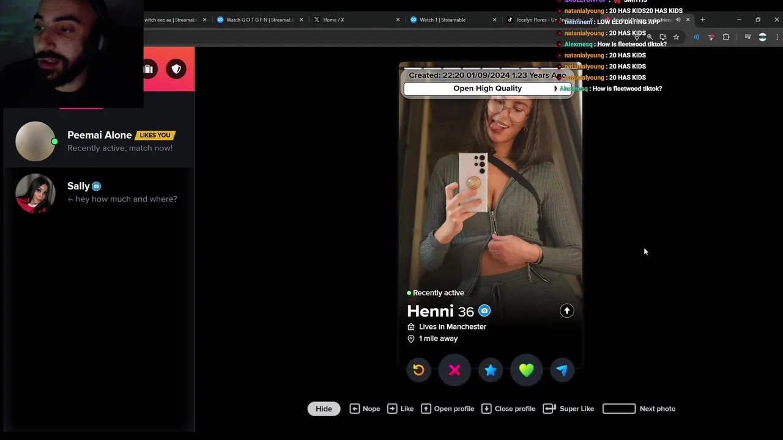This screenshot has width=783, height=440.
Task: Click Sally's profile picture thumbnail
Action: (35, 193)
